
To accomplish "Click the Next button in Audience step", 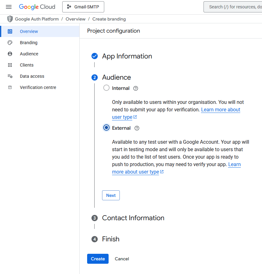I will [x=111, y=195].
